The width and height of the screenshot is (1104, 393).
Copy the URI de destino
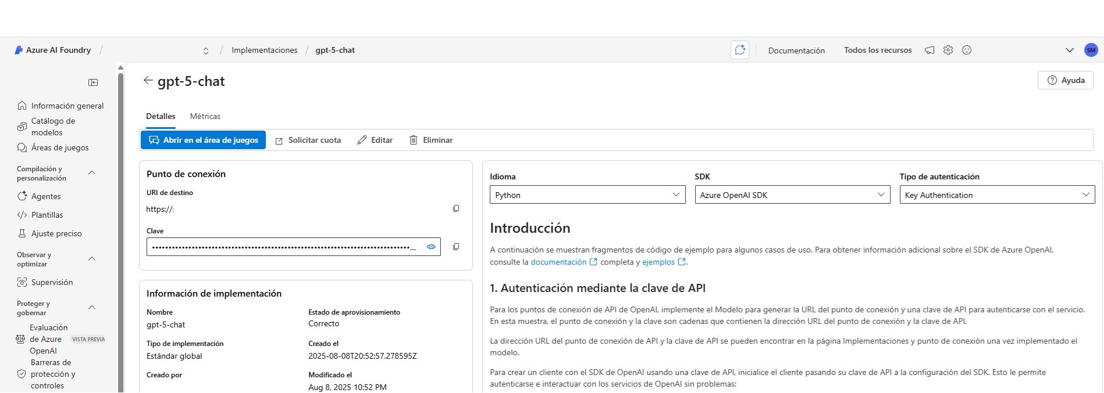[456, 208]
